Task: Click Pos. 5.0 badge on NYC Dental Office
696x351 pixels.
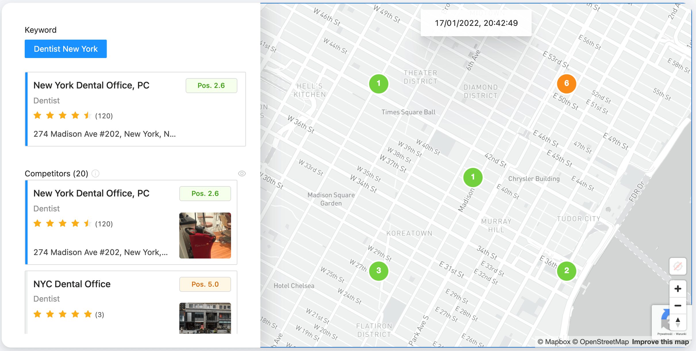Action: [x=205, y=284]
